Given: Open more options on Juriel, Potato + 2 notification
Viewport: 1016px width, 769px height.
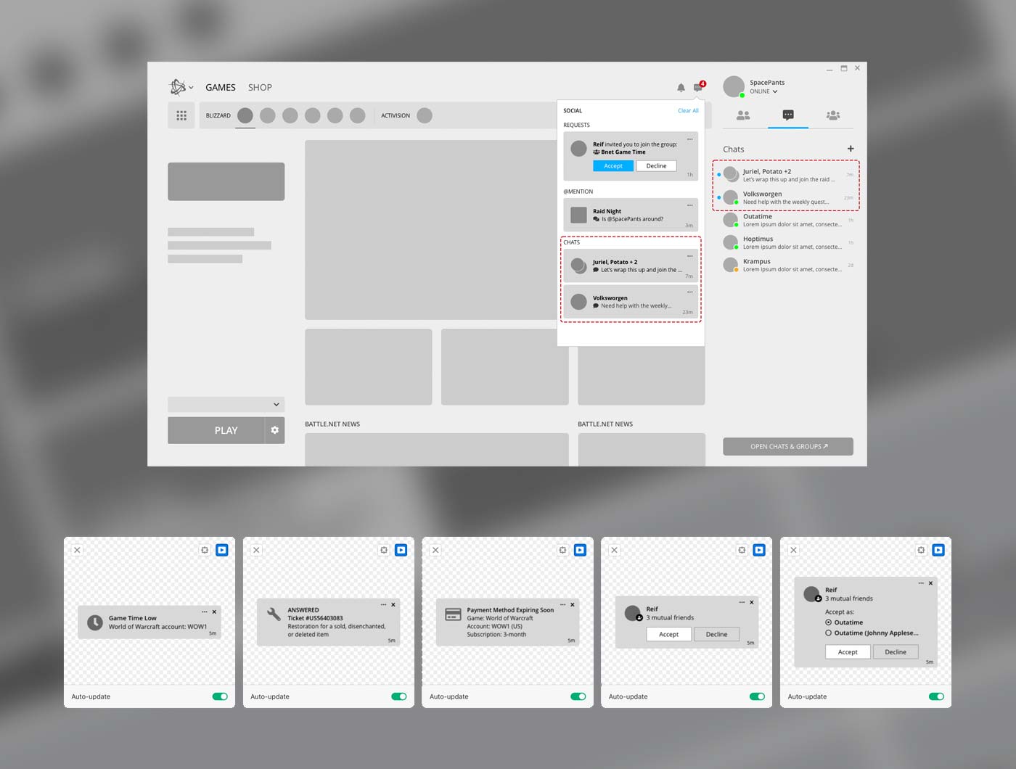Looking at the screenshot, I should click(690, 256).
